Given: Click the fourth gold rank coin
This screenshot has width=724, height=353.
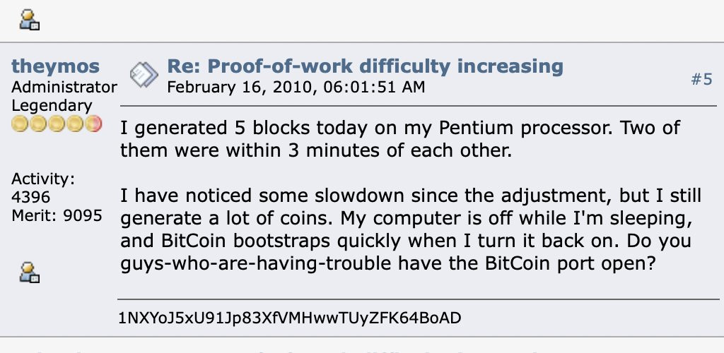Looking at the screenshot, I should pos(75,124).
